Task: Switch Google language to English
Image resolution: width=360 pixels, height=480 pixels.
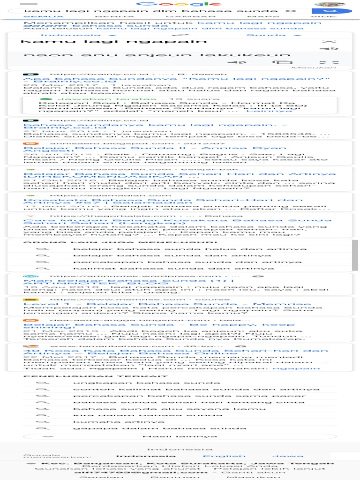Action: pos(224,456)
